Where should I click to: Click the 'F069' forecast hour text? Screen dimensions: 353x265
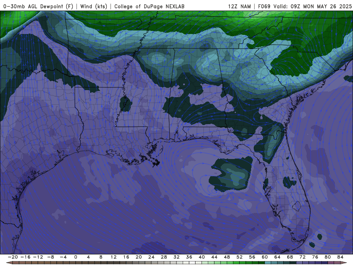point(264,6)
